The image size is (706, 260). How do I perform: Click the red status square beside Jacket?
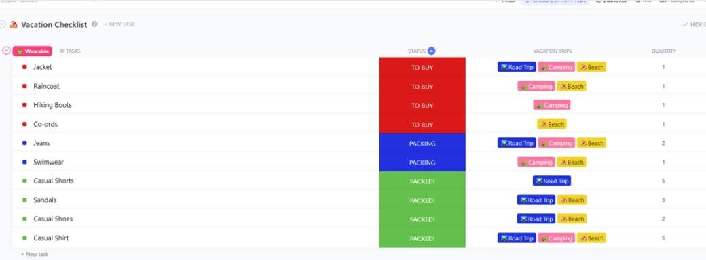click(x=24, y=67)
